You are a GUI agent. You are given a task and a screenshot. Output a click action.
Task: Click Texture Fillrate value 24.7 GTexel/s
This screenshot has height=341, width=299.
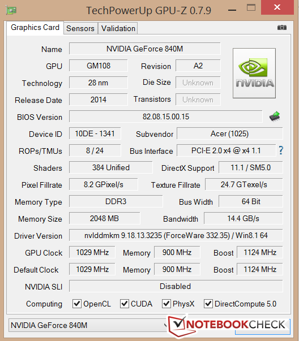[x=244, y=184]
